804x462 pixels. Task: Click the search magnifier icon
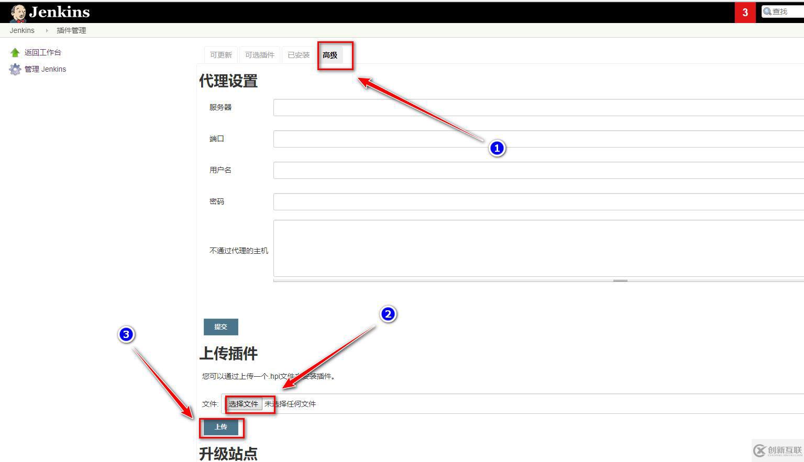tap(767, 12)
